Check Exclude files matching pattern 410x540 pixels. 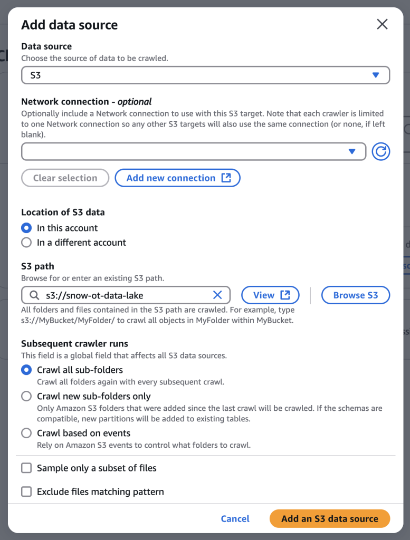coord(26,491)
